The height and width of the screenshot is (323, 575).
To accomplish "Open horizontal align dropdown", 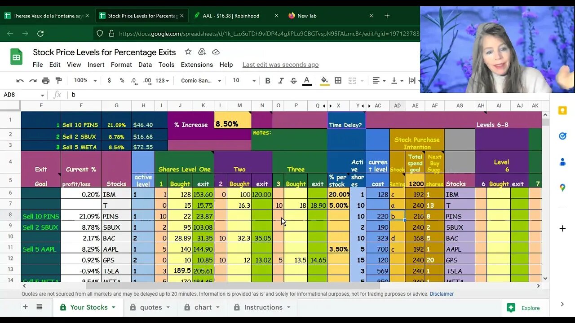I will (380, 81).
